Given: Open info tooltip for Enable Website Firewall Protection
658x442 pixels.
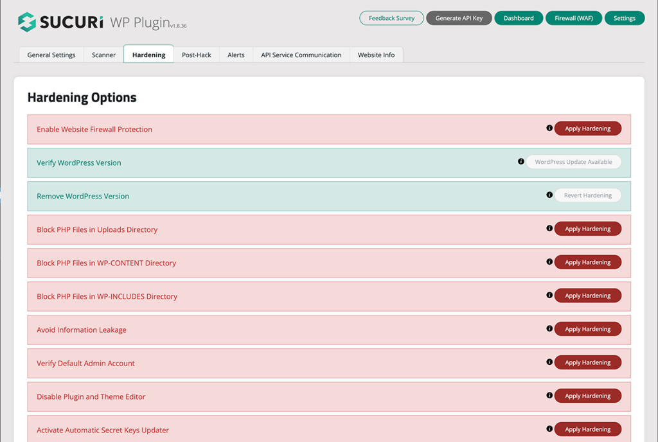Looking at the screenshot, I should (x=549, y=128).
